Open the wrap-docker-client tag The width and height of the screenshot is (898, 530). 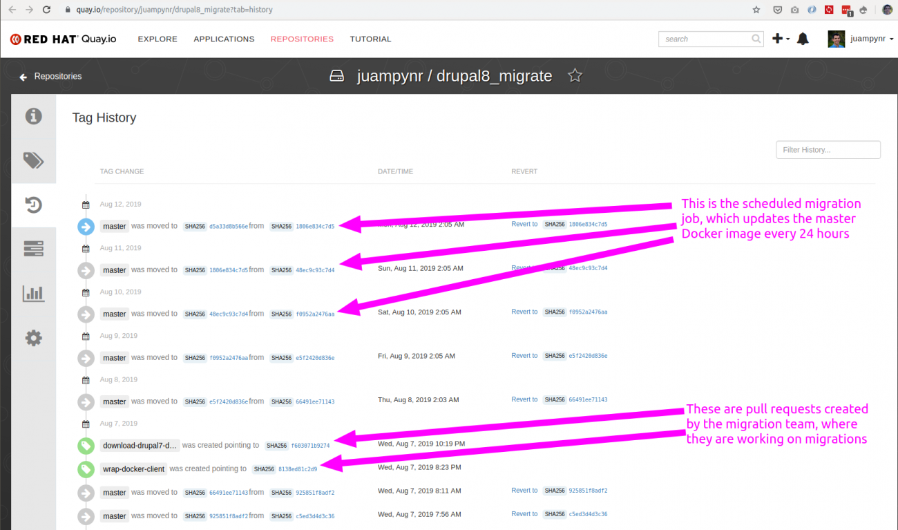coord(134,469)
